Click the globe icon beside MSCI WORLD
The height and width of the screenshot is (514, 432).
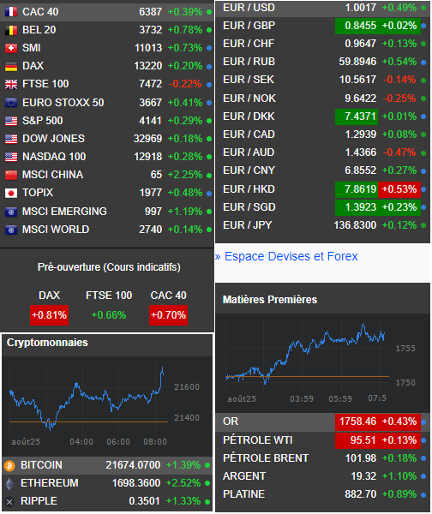(x=11, y=230)
